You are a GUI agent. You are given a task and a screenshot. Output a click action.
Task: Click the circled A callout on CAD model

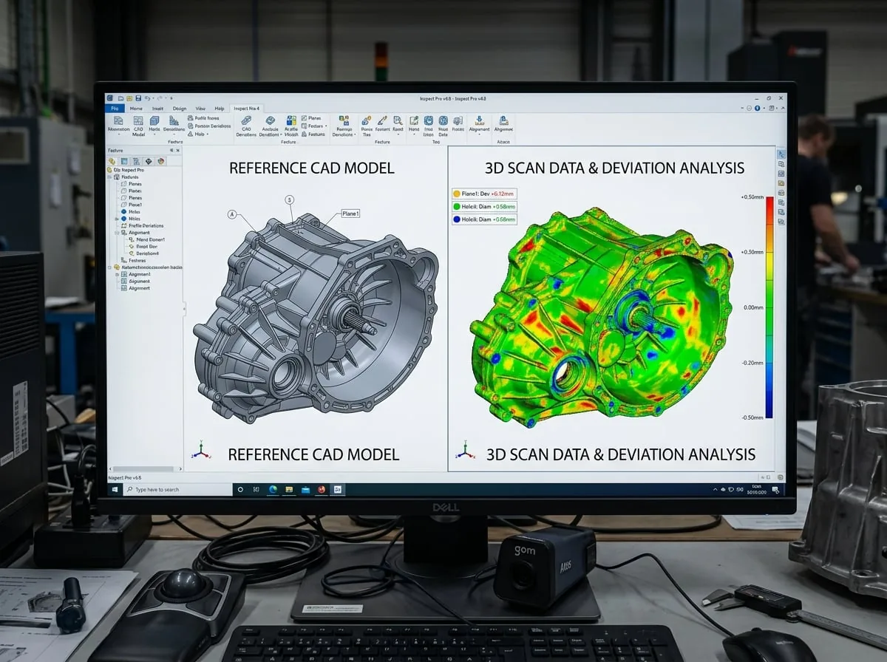232,214
